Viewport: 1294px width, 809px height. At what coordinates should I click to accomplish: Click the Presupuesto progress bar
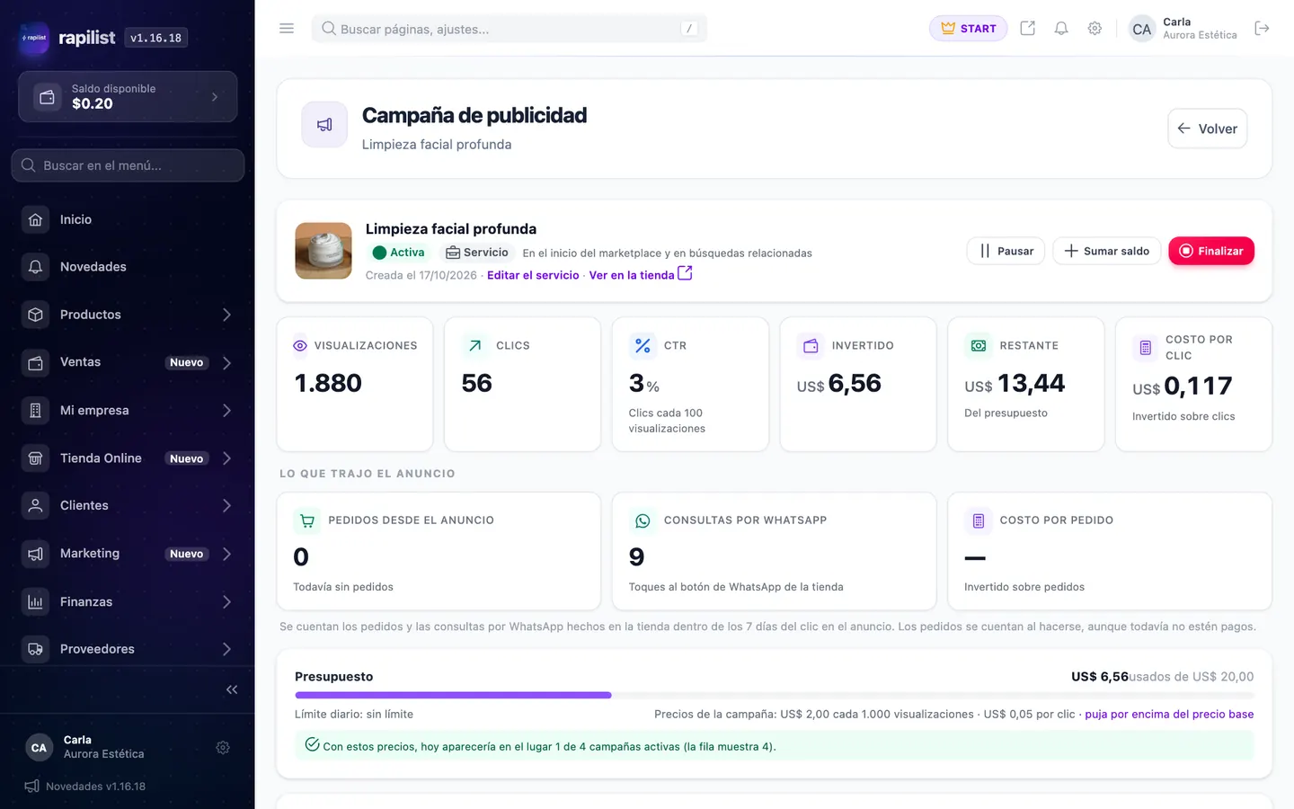click(774, 695)
